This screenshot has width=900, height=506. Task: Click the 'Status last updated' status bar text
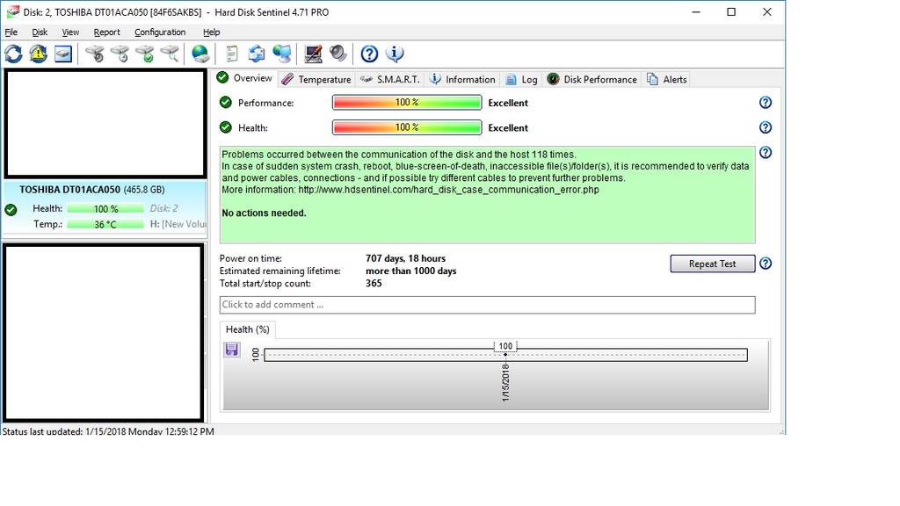(x=108, y=430)
